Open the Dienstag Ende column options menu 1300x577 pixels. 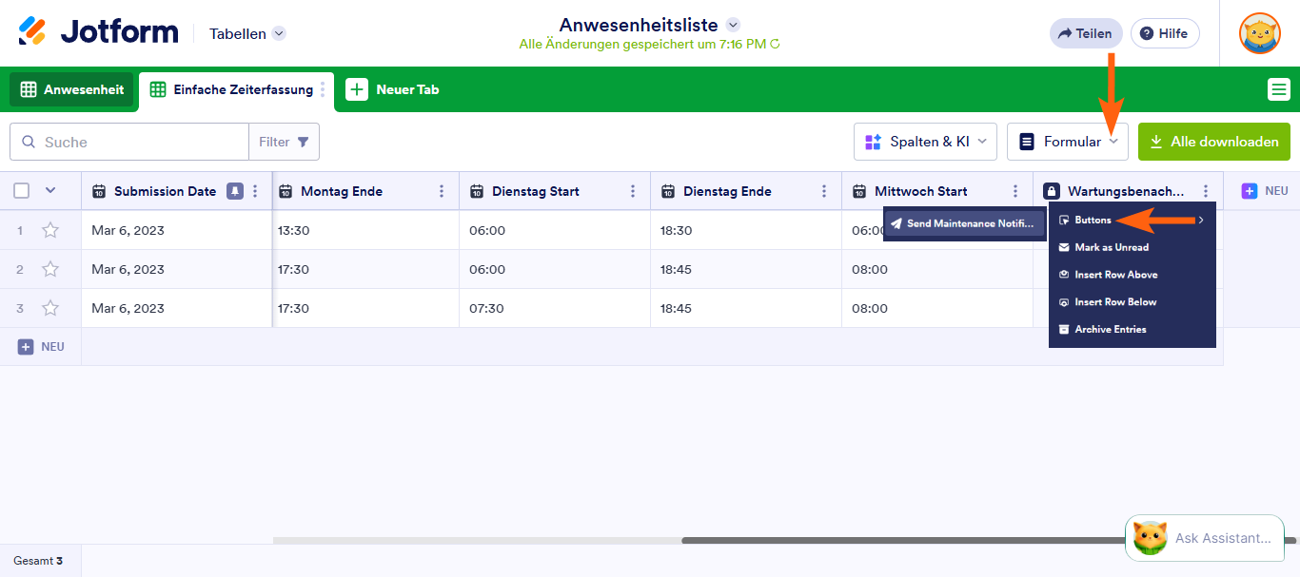pos(824,191)
